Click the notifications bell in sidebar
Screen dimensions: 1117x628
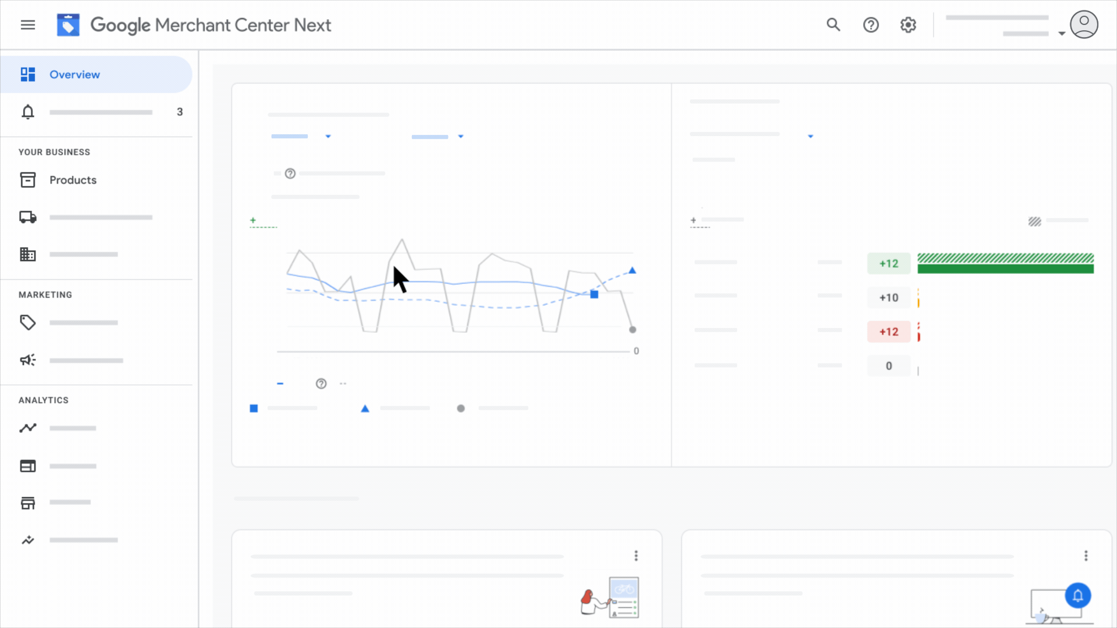click(28, 112)
